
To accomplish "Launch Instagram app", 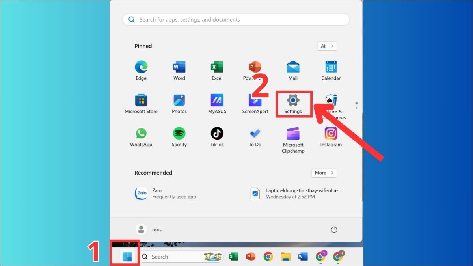I will pos(331,137).
